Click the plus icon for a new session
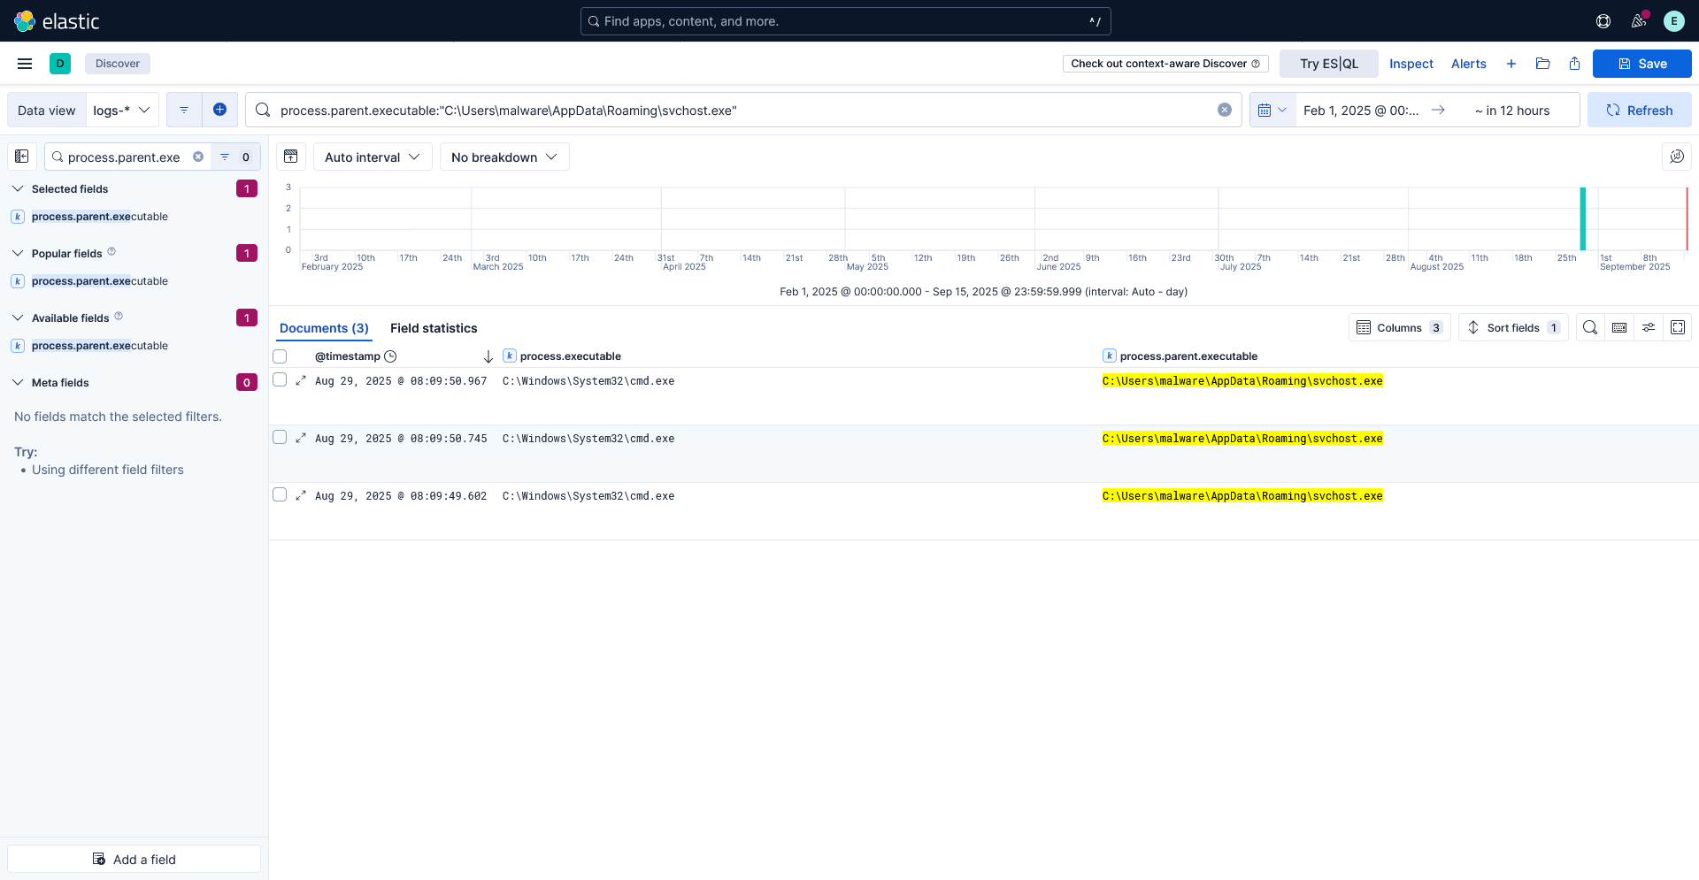This screenshot has width=1699, height=880. tap(1511, 64)
